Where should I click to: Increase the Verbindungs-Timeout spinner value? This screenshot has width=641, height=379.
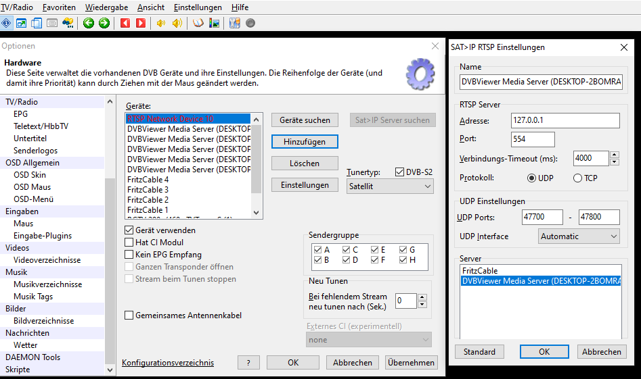(615, 155)
